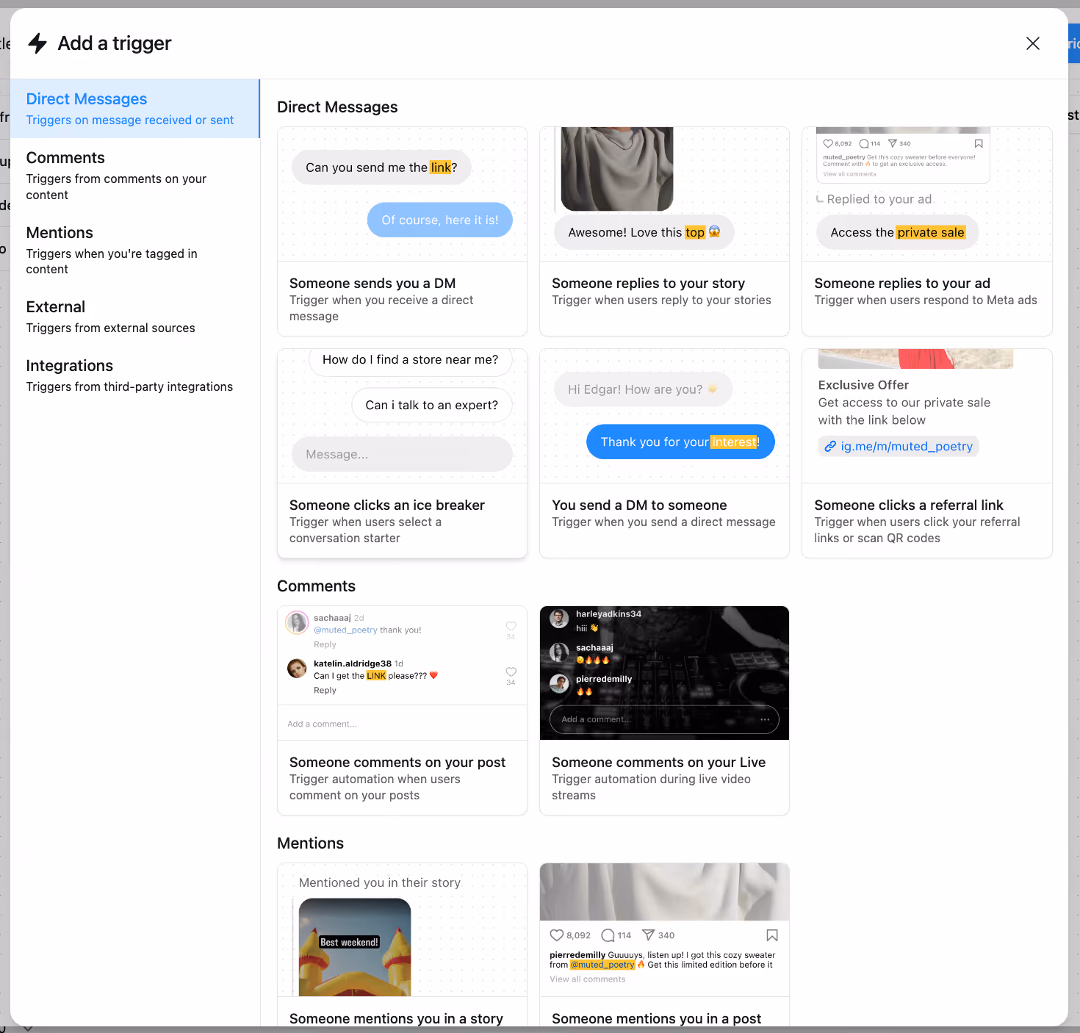The height and width of the screenshot is (1033, 1080).
Task: Choose the Someone sends you a DM trigger
Action: click(402, 231)
